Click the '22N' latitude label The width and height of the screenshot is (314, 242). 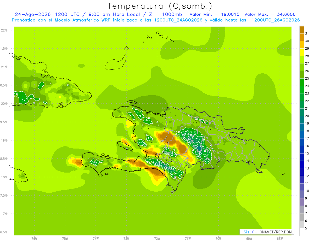(x=4, y=30)
